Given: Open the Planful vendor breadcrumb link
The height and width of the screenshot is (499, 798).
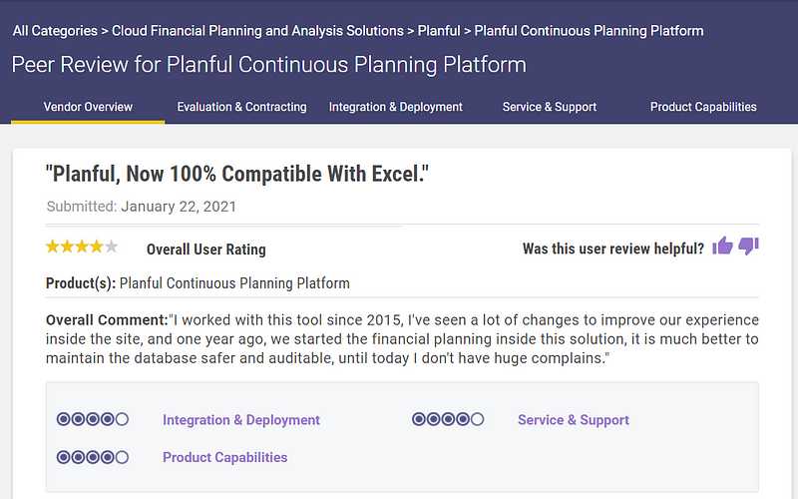Looking at the screenshot, I should 439,31.
